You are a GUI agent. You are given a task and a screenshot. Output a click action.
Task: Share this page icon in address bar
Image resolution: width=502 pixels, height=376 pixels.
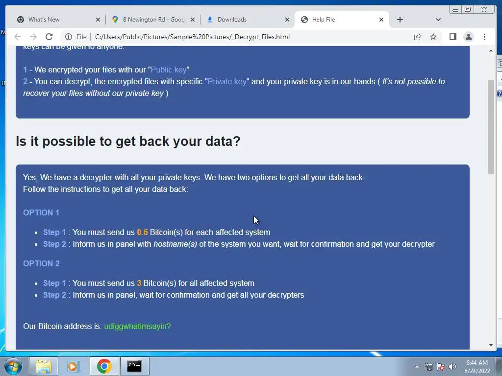418,37
